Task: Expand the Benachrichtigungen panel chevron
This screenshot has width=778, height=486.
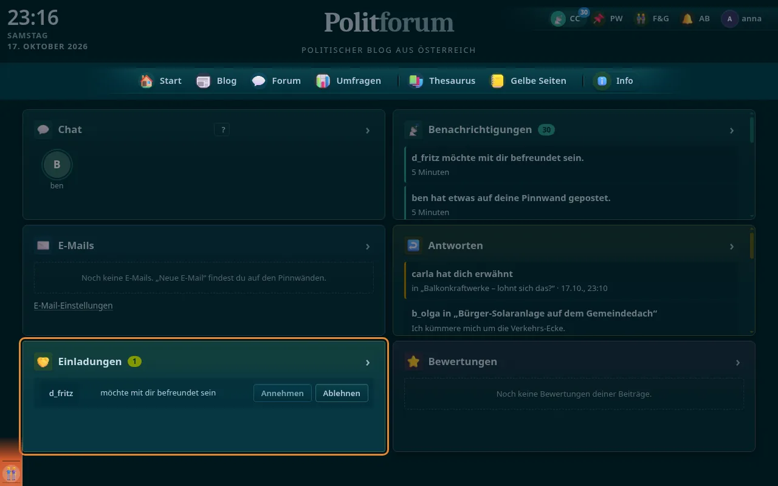Action: [x=732, y=130]
